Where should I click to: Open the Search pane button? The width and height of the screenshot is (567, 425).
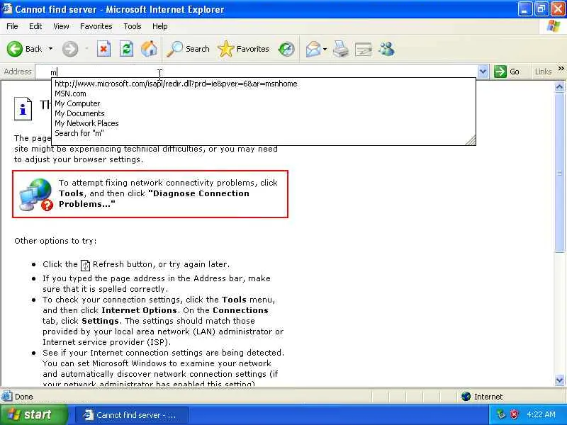click(188, 49)
